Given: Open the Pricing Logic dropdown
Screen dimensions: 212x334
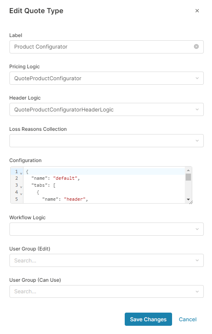Looking at the screenshot, I should pos(107,78).
